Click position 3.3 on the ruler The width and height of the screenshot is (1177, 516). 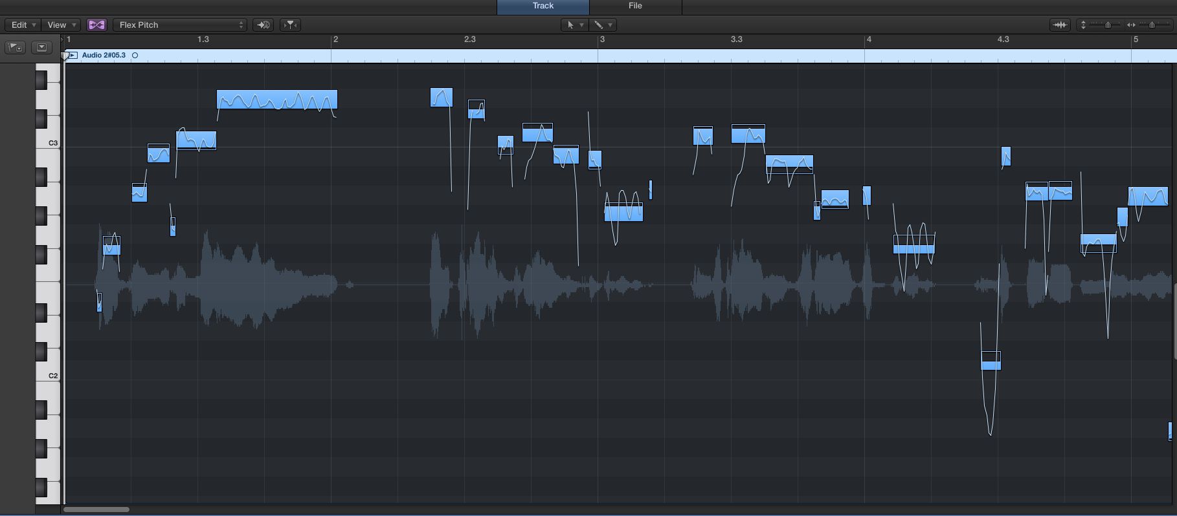click(x=737, y=39)
